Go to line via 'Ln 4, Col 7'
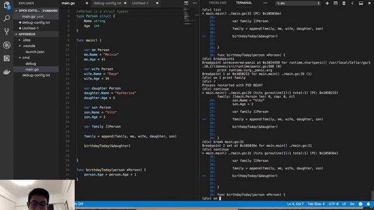The width and height of the screenshot is (374, 210). tap(295, 204)
